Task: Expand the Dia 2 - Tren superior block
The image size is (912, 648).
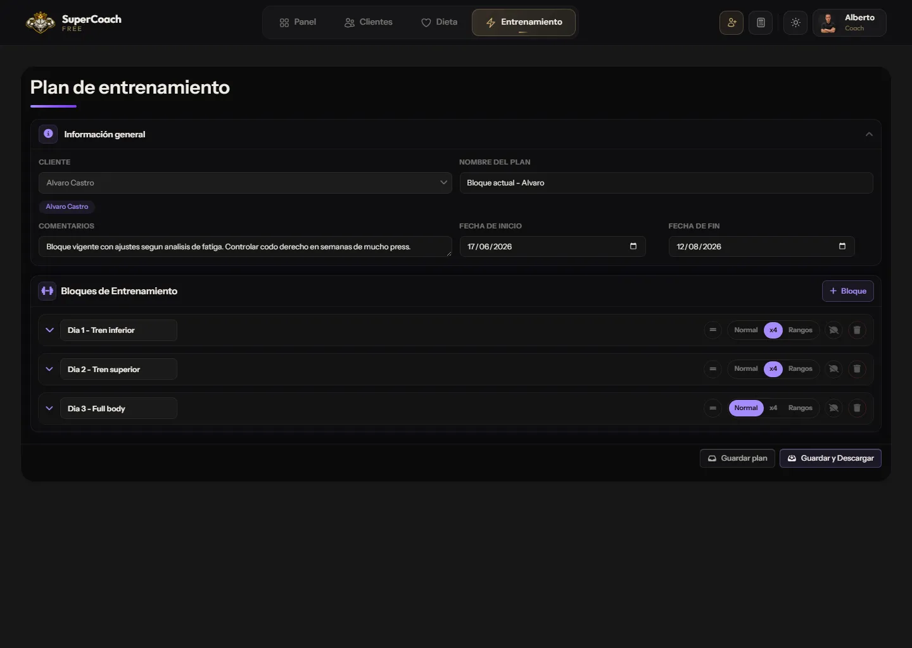Action: point(49,370)
